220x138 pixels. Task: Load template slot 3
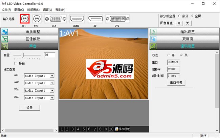click(x=72, y=129)
